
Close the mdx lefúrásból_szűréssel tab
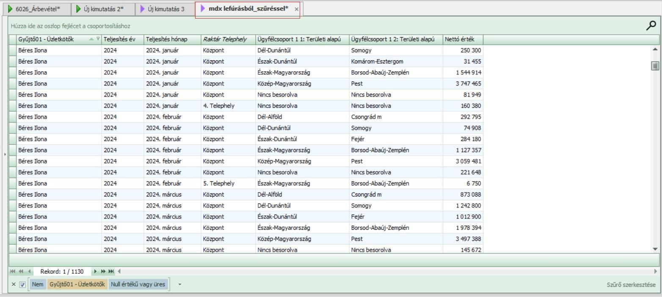pos(296,9)
